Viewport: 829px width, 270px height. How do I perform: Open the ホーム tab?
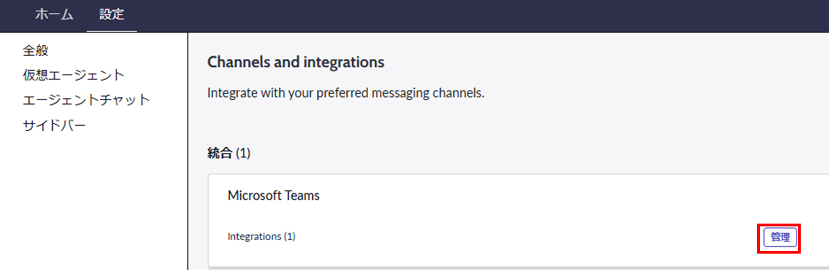(54, 15)
